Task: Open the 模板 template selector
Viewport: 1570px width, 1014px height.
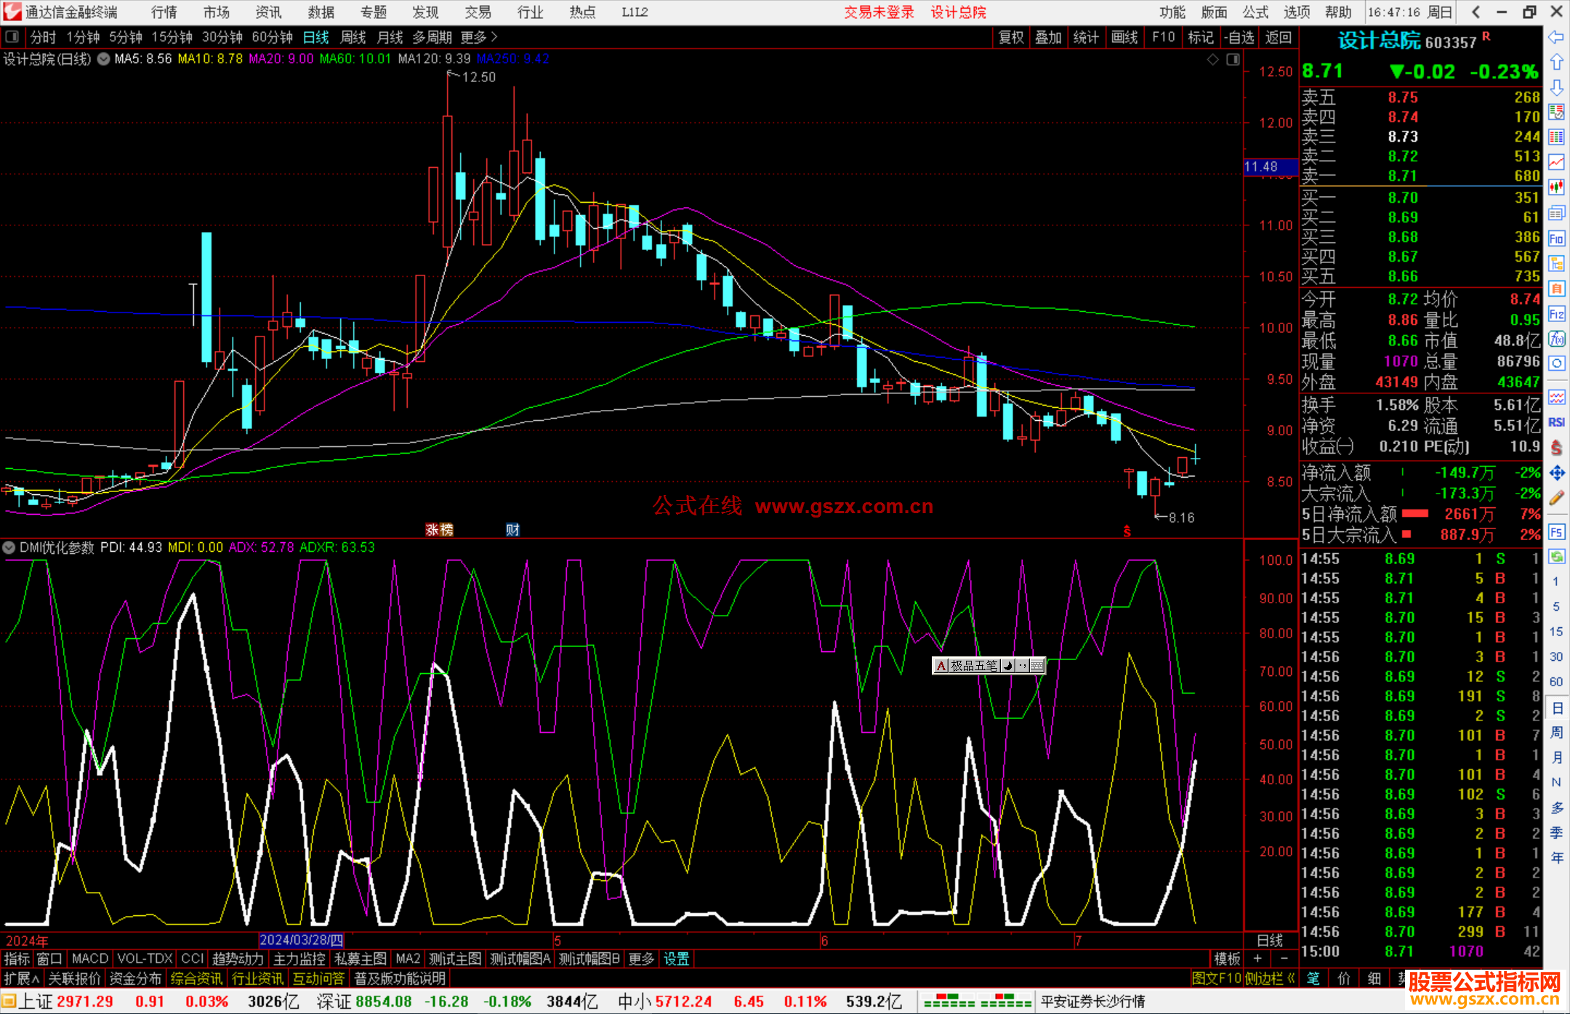Action: 1227,959
